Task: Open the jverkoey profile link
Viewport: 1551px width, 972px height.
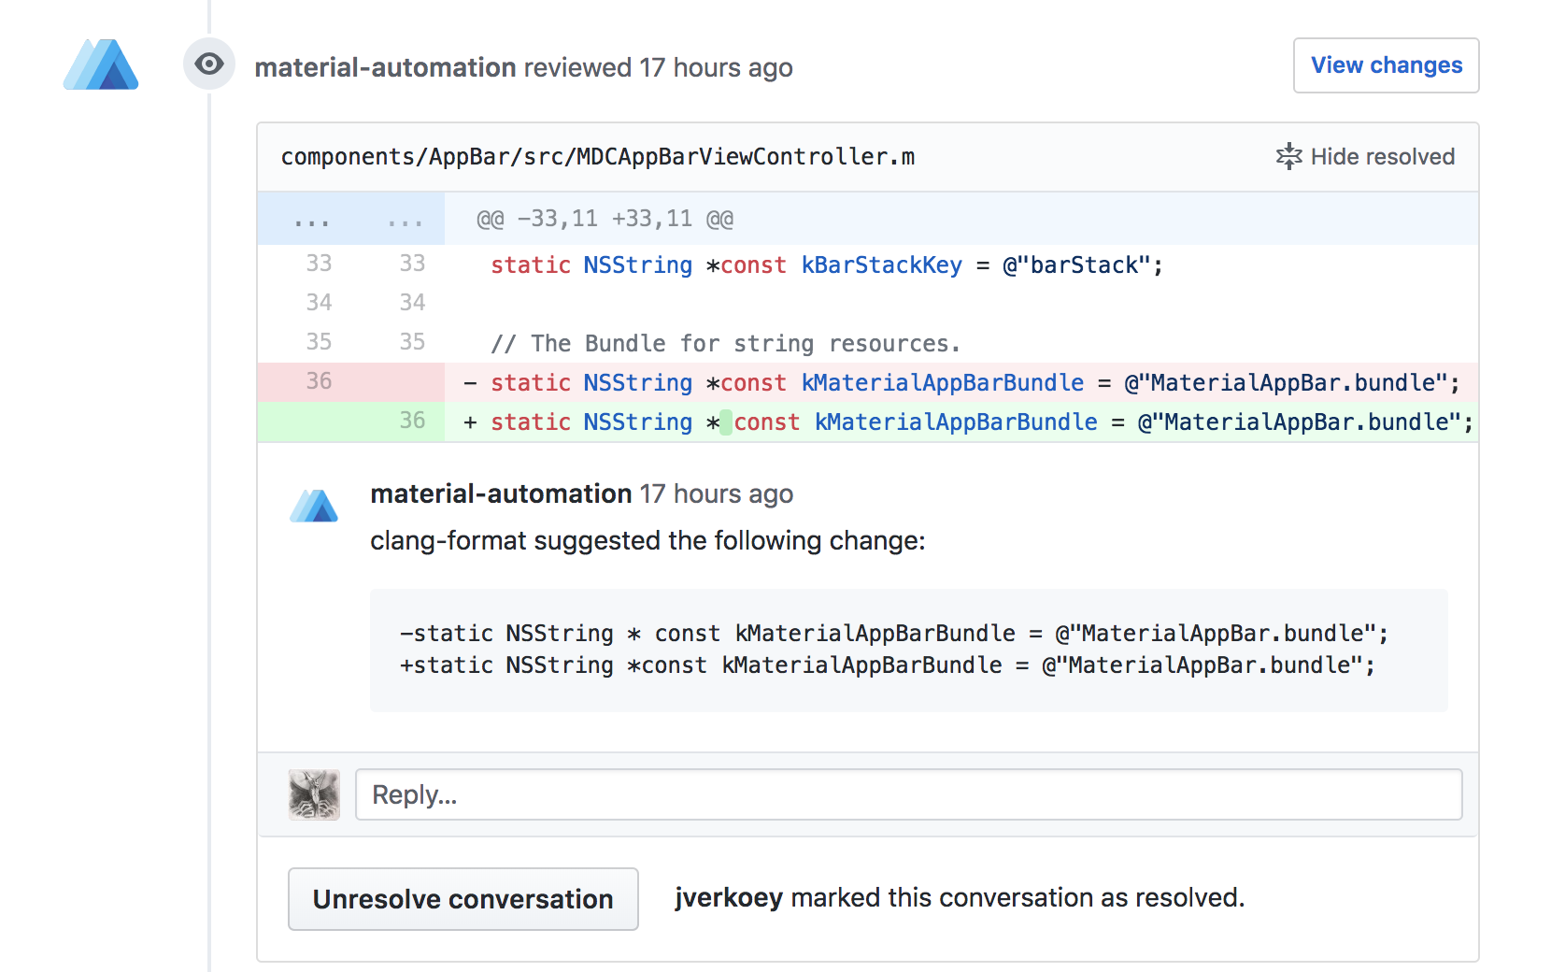Action: click(729, 897)
